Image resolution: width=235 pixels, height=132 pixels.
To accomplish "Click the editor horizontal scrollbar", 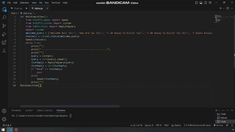I will (70, 106).
